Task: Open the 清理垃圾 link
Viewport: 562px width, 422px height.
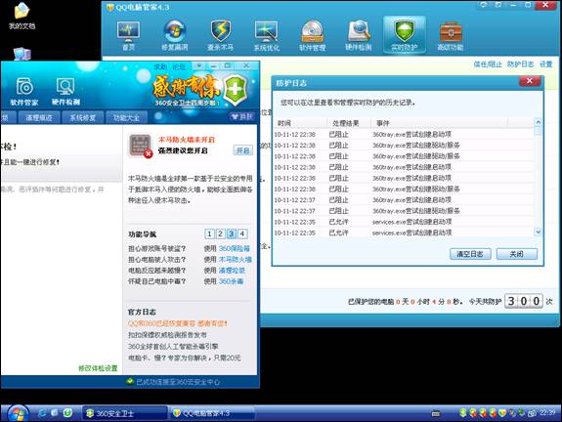Action: pos(232,271)
